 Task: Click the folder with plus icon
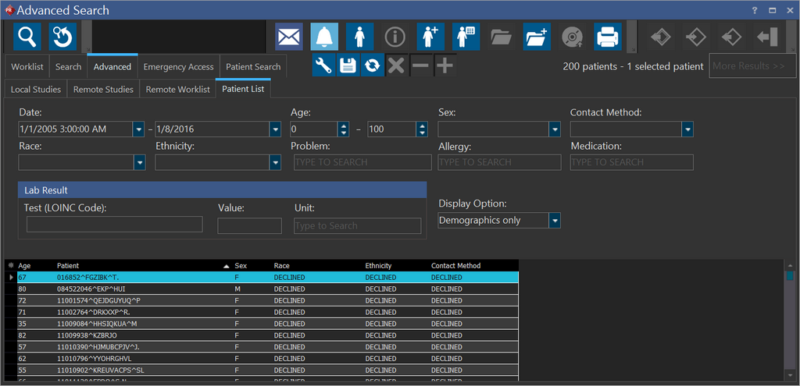tap(537, 37)
